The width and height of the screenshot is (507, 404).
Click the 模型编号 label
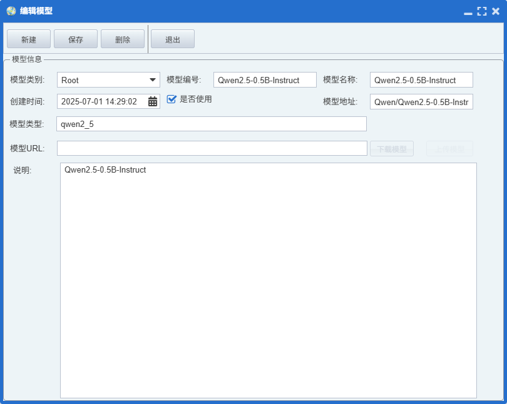tap(184, 80)
